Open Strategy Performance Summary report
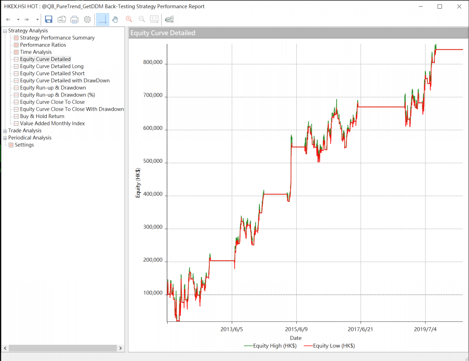Screen dimensions: 469x361 pyautogui.click(x=57, y=38)
